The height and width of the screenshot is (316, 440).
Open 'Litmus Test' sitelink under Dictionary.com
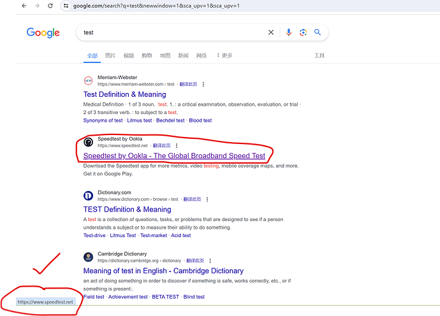(123, 236)
